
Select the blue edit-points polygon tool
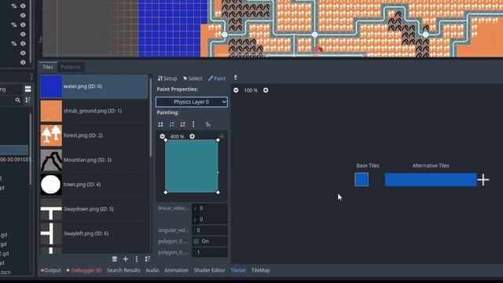[171, 124]
